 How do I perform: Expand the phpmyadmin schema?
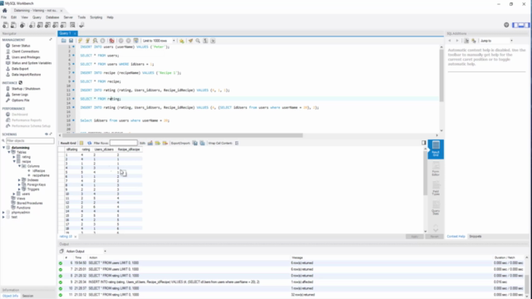point(3,213)
